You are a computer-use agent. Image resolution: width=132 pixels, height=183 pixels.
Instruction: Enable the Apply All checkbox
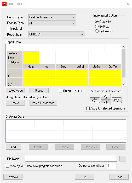point(9,29)
